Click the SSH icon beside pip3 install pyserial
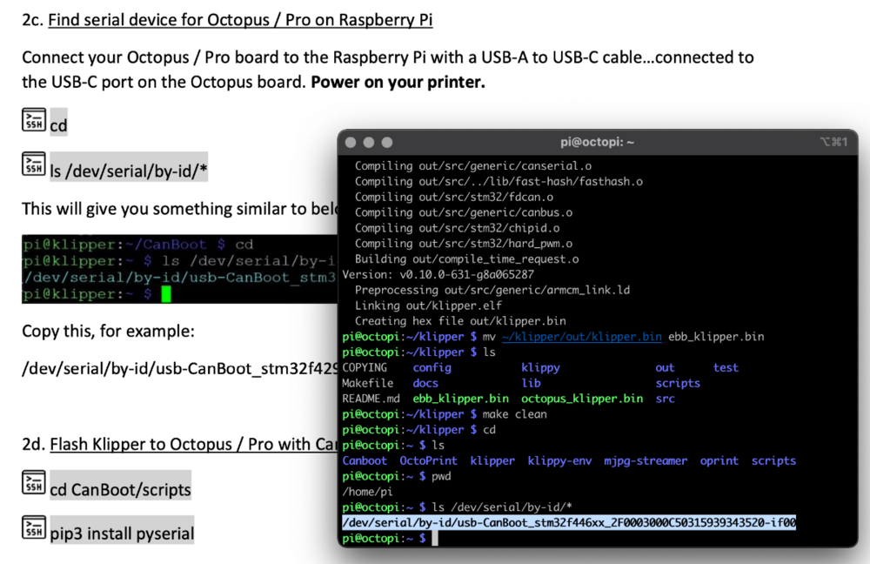 (34, 527)
